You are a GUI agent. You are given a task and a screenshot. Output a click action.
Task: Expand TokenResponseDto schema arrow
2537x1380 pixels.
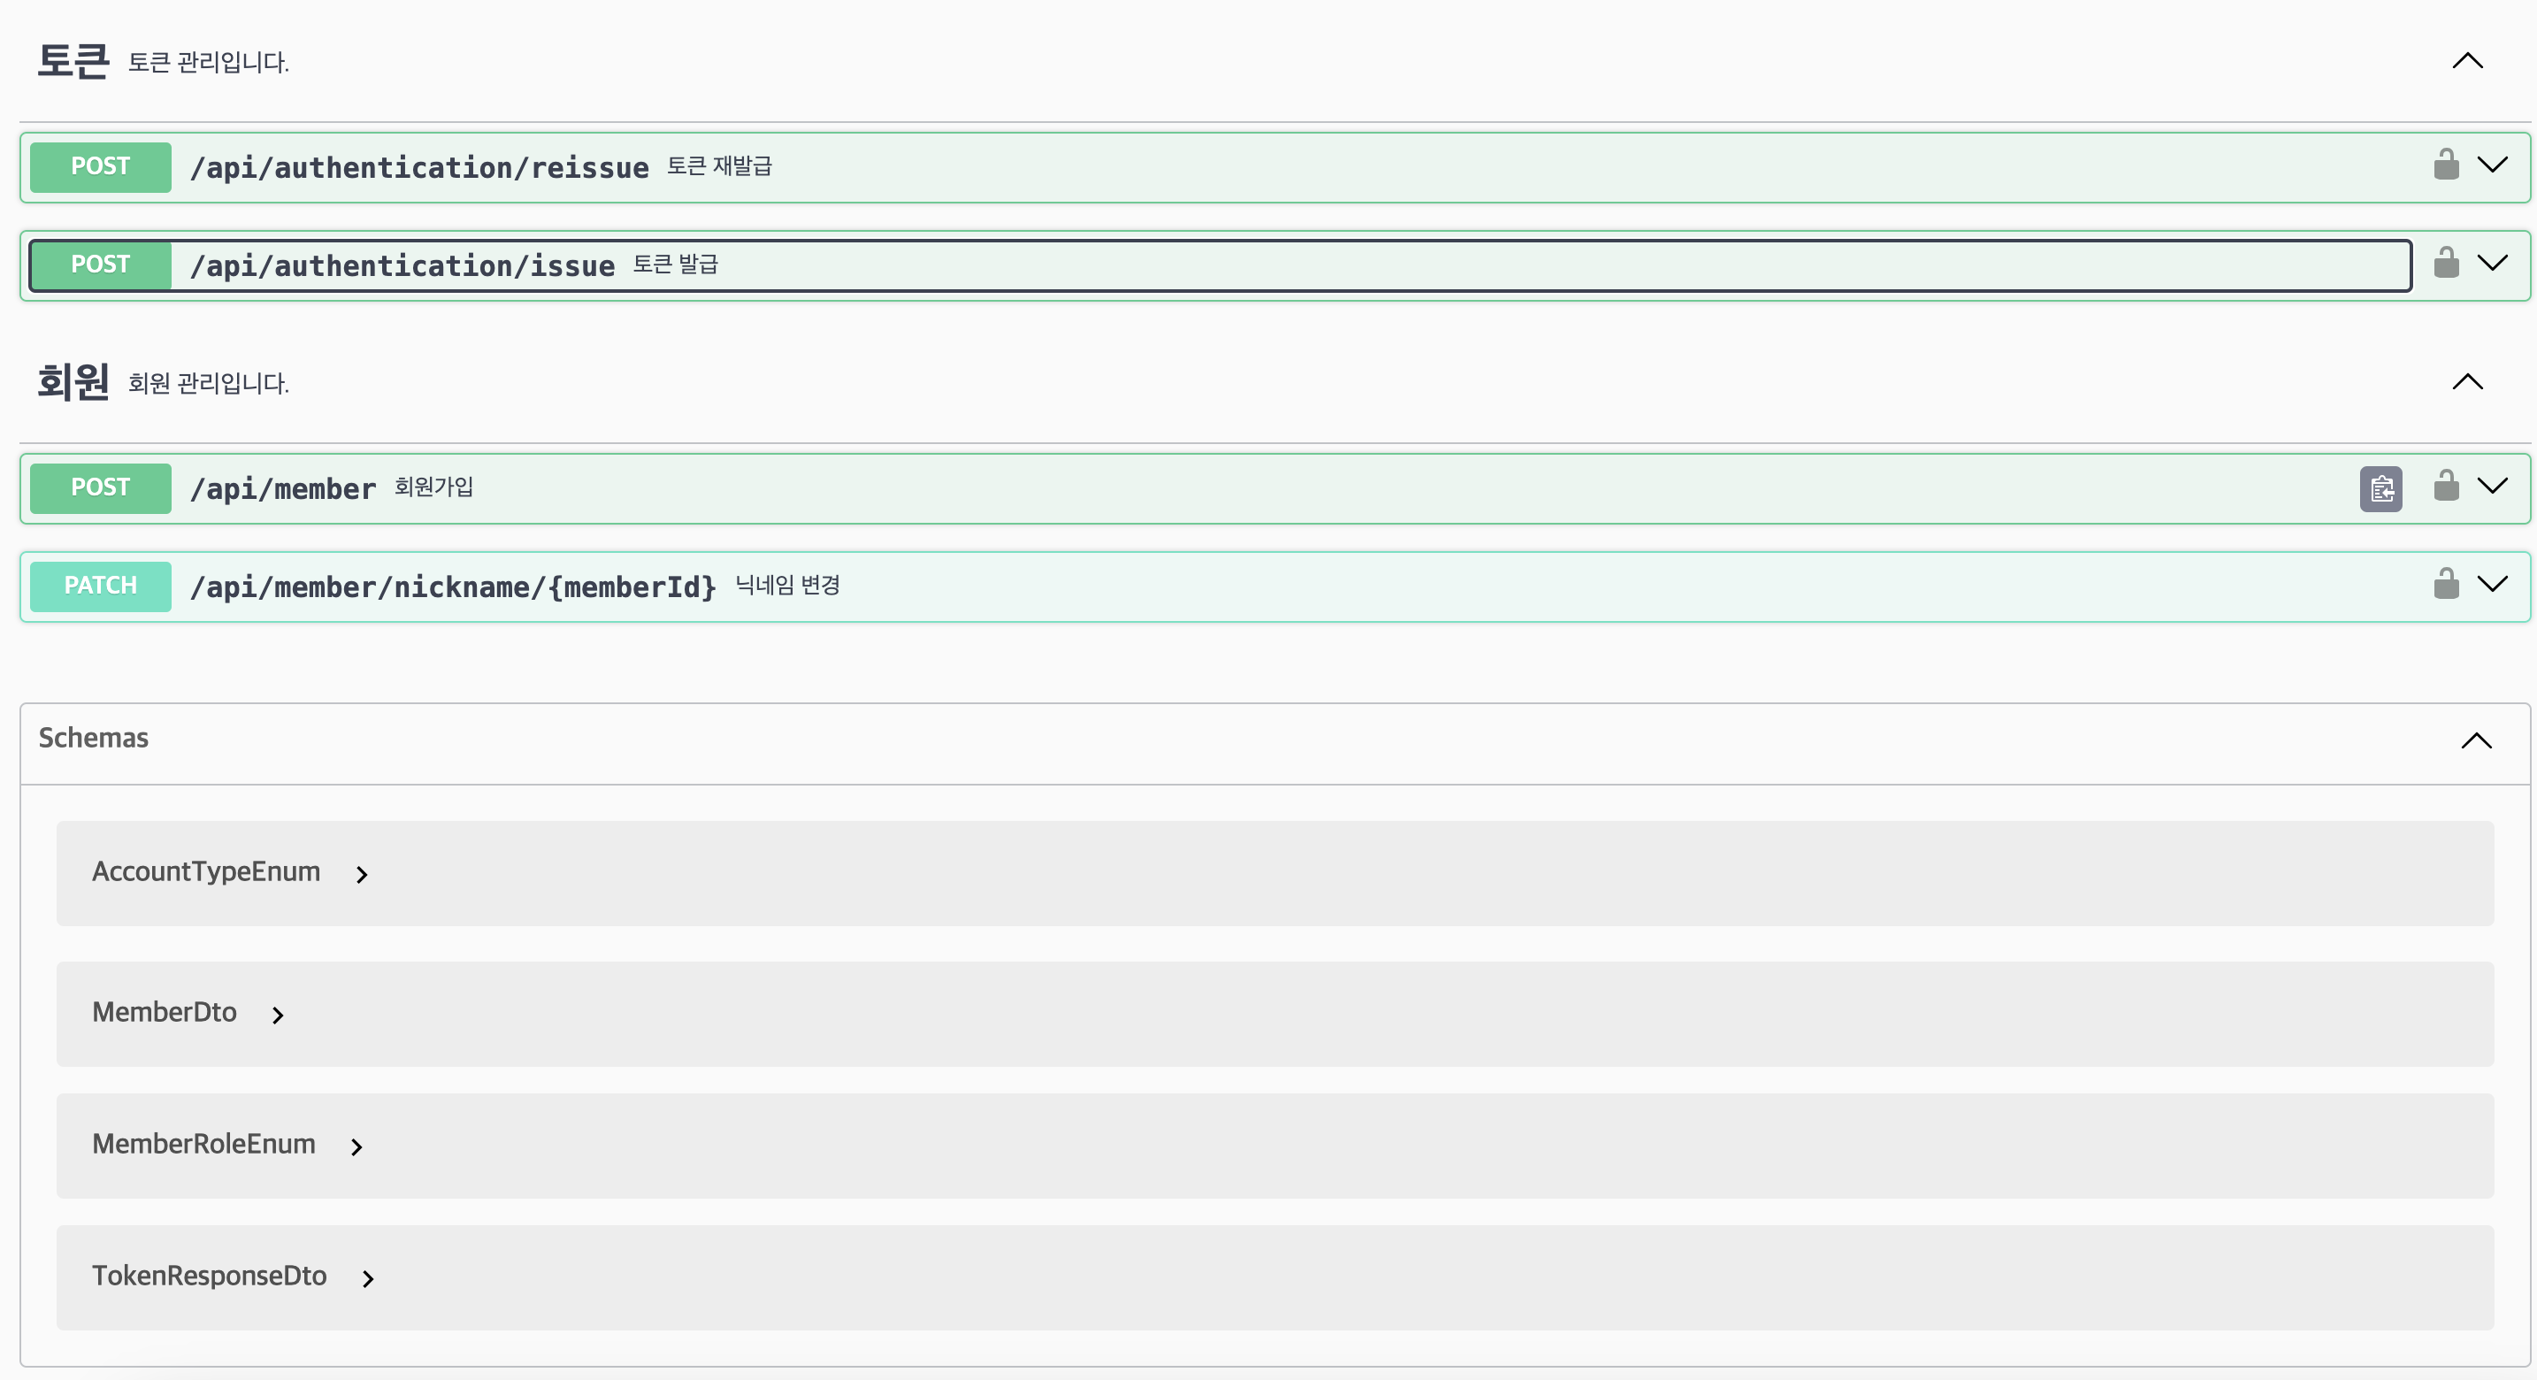pos(367,1279)
